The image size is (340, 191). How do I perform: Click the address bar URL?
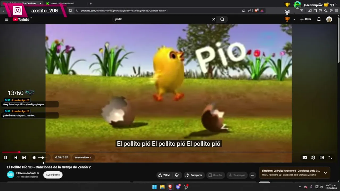[124, 11]
